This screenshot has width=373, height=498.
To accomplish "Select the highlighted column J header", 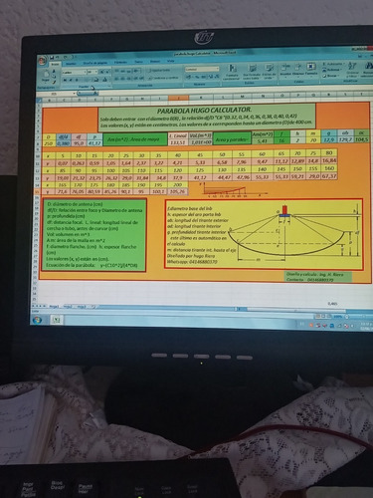I will point(178,98).
